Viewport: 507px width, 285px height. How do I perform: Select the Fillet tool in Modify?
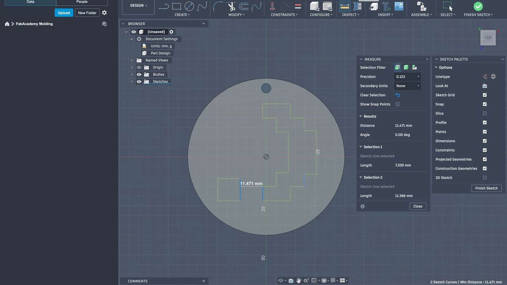pyautogui.click(x=218, y=6)
